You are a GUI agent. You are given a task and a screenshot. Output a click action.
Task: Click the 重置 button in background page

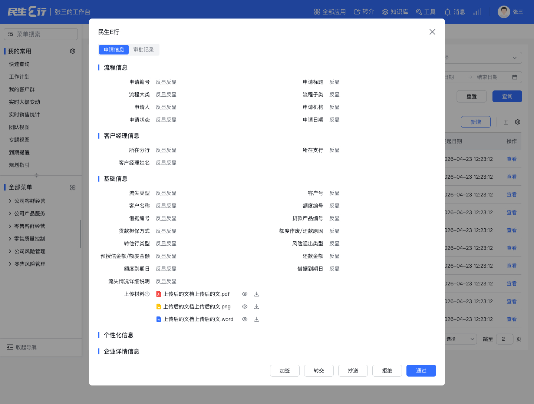pyautogui.click(x=472, y=96)
